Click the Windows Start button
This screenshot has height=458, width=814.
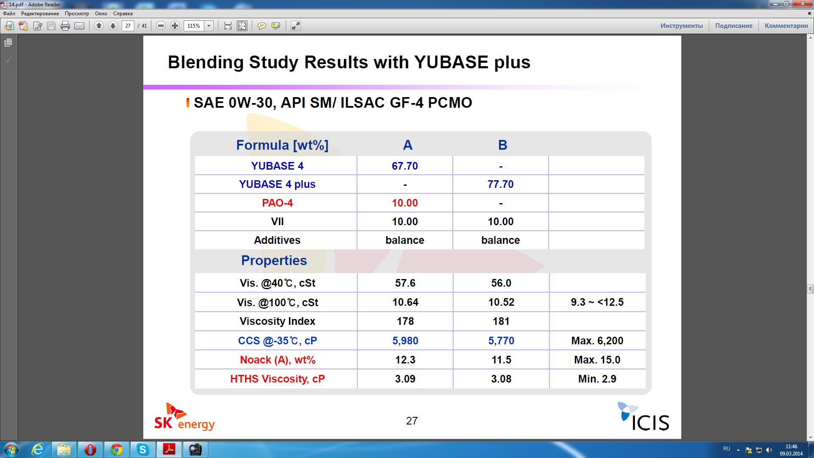click(11, 449)
